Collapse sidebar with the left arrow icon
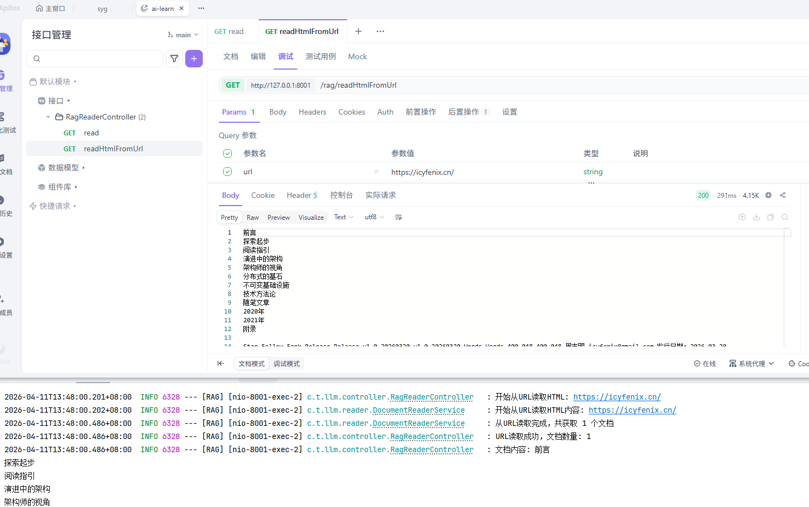This screenshot has height=507, width=809. [x=221, y=363]
